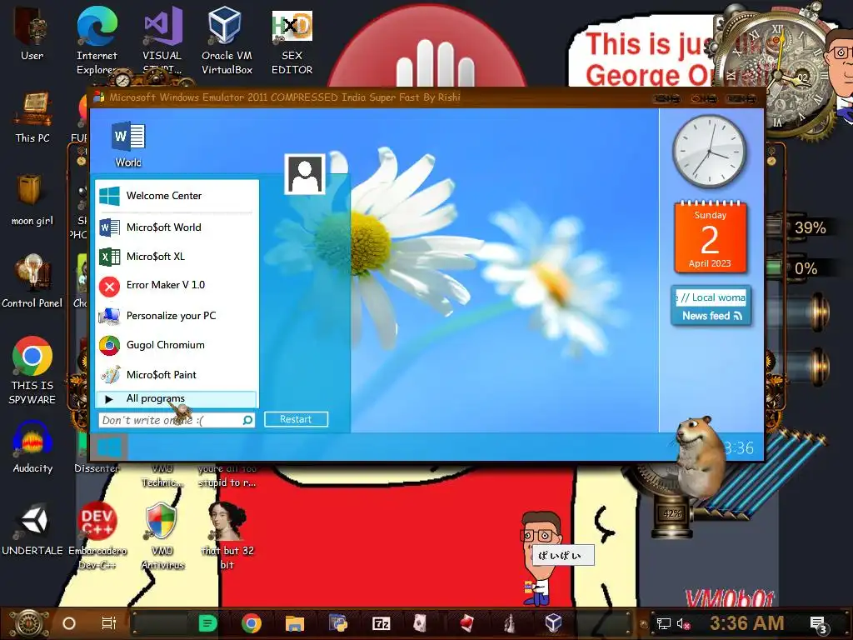
Task: Open the UNDERTALE Unity desktop icon
Action: coord(32,530)
